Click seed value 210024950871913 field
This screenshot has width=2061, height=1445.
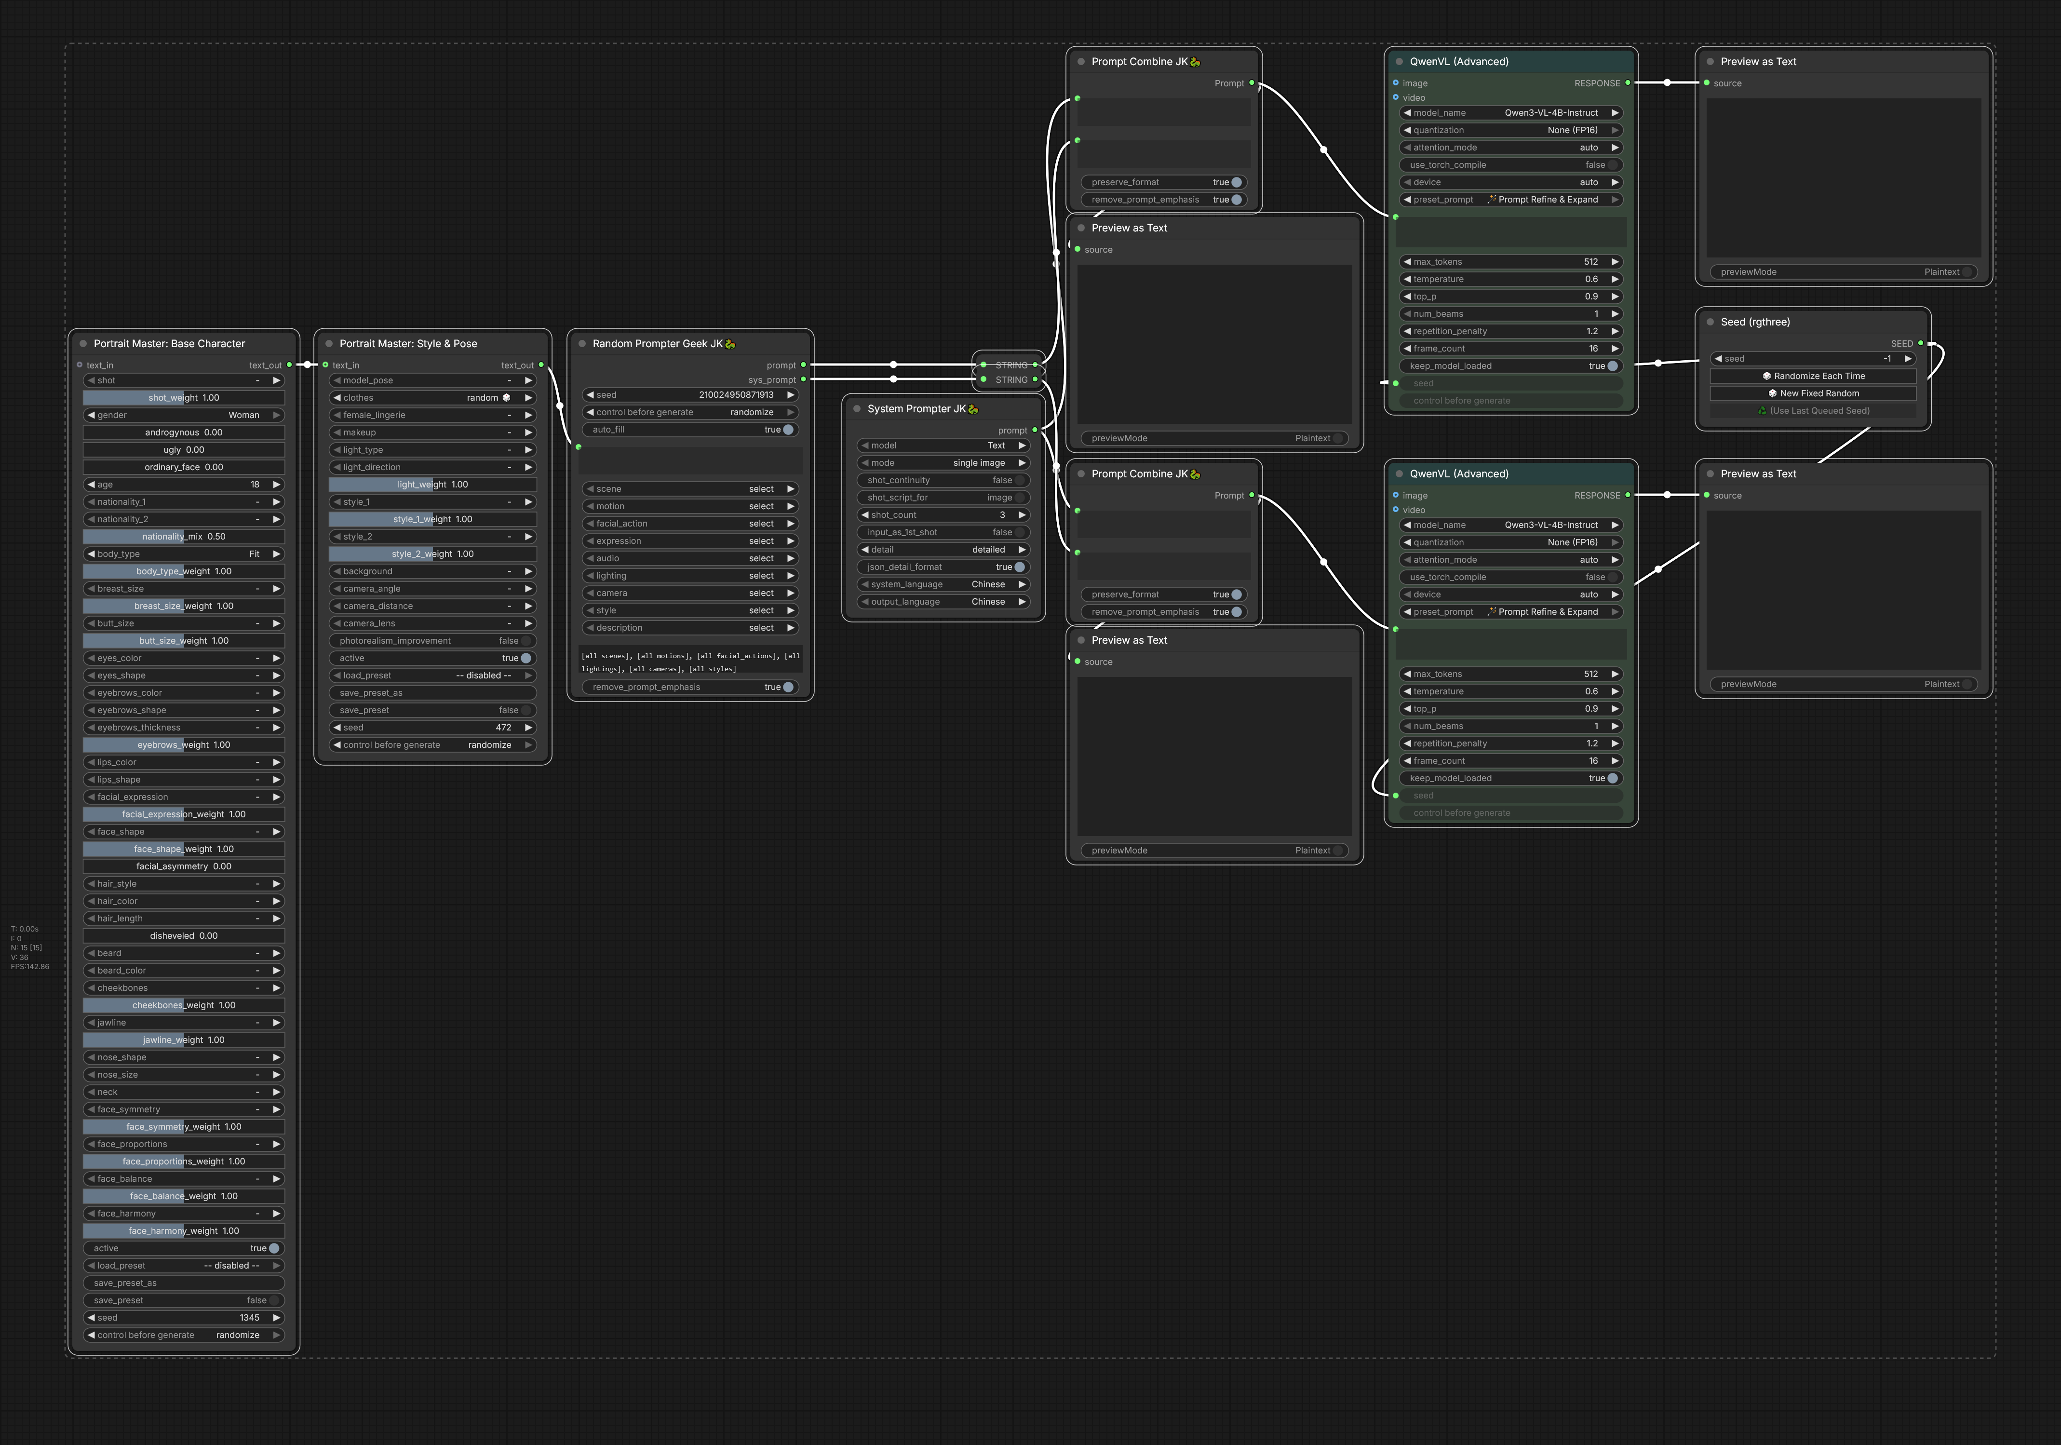(x=689, y=395)
